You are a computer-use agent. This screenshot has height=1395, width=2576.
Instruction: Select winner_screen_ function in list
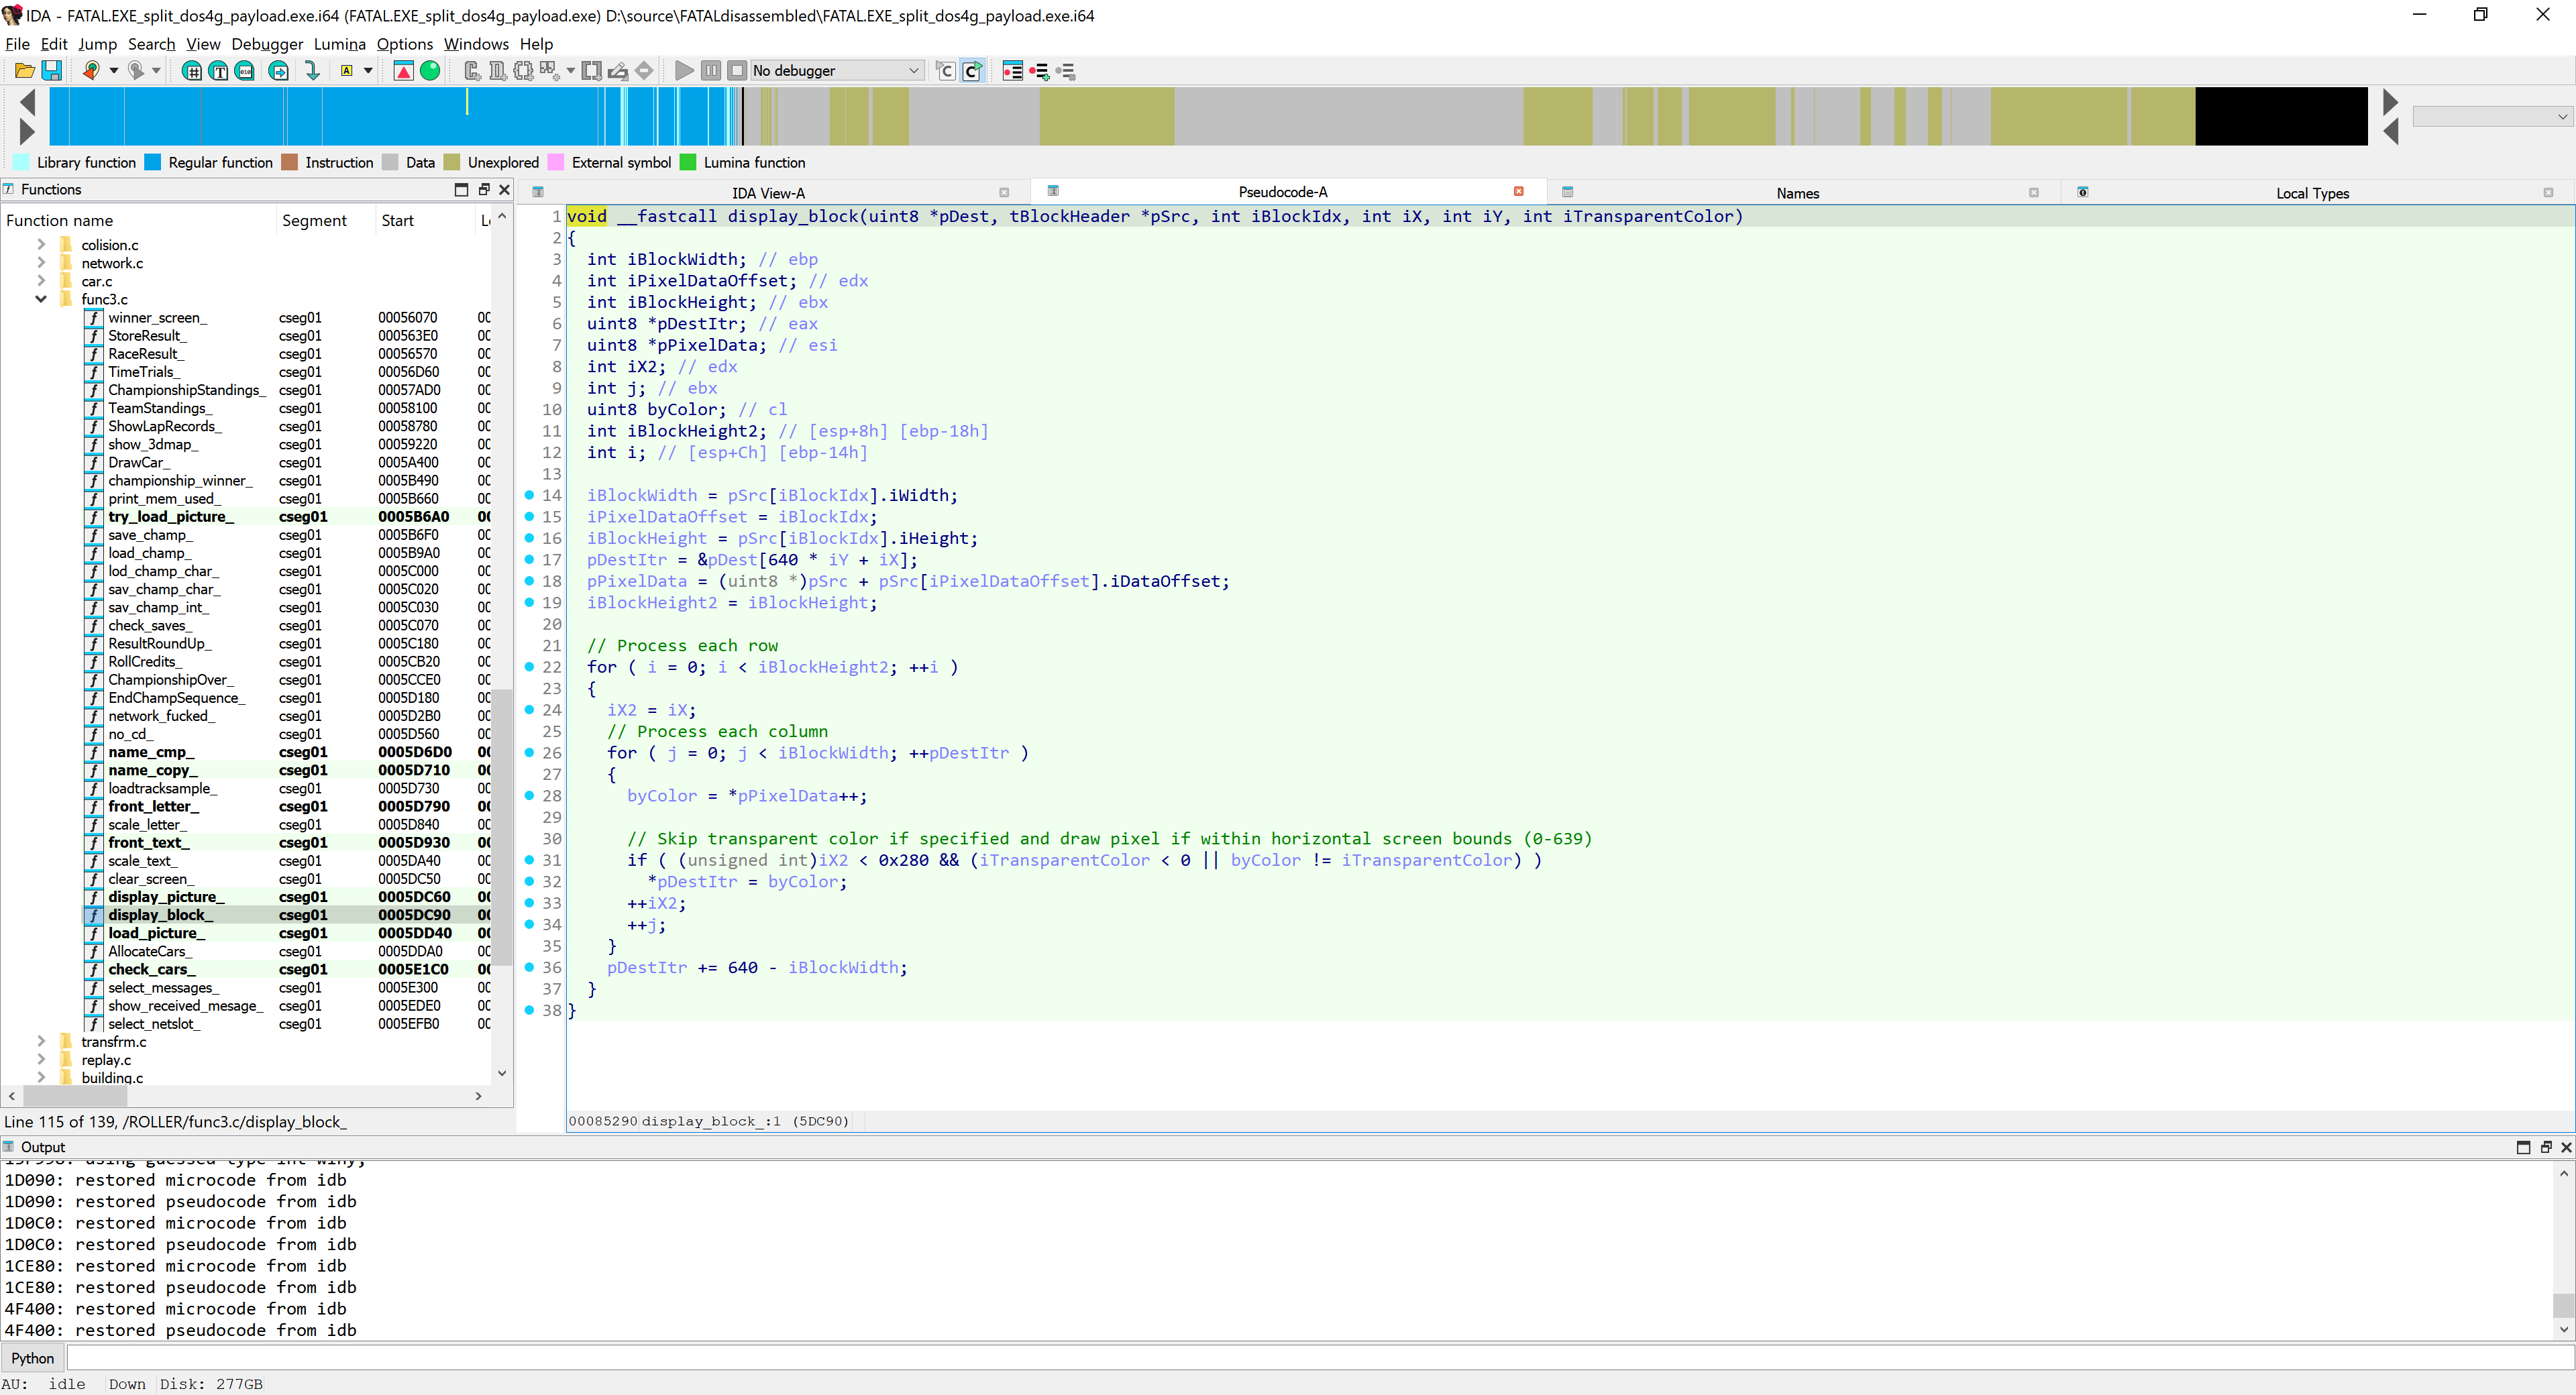click(x=157, y=317)
